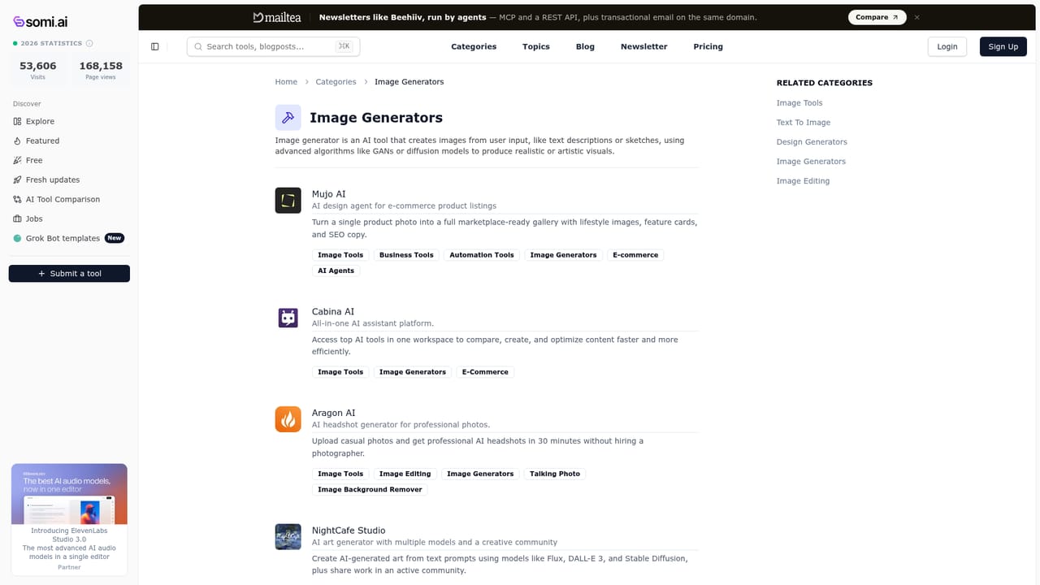Click the Login button
1040x585 pixels.
[947, 46]
